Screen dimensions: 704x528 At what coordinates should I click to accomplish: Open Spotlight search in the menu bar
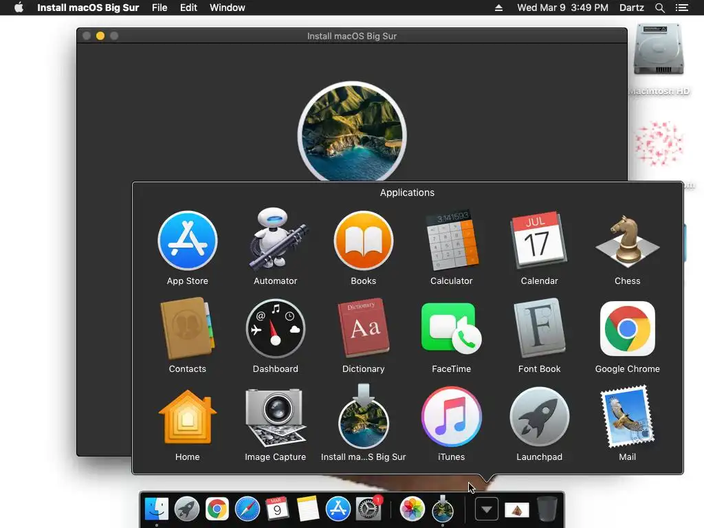(x=659, y=8)
